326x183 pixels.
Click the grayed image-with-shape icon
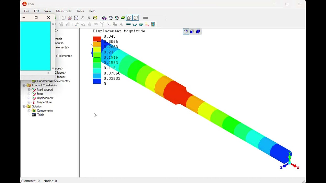pos(115,25)
